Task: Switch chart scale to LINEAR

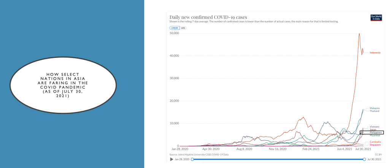Action: tap(174, 28)
